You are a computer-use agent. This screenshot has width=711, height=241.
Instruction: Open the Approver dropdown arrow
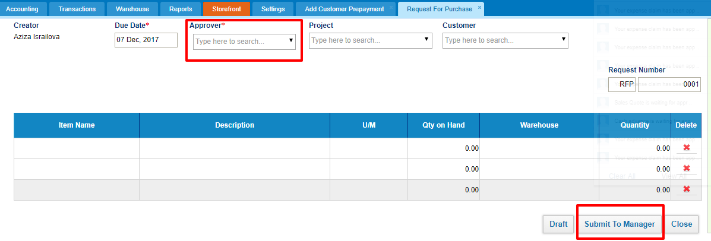(x=291, y=40)
